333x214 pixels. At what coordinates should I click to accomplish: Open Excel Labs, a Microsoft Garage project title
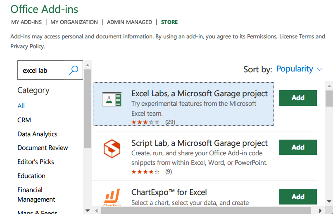click(200, 94)
